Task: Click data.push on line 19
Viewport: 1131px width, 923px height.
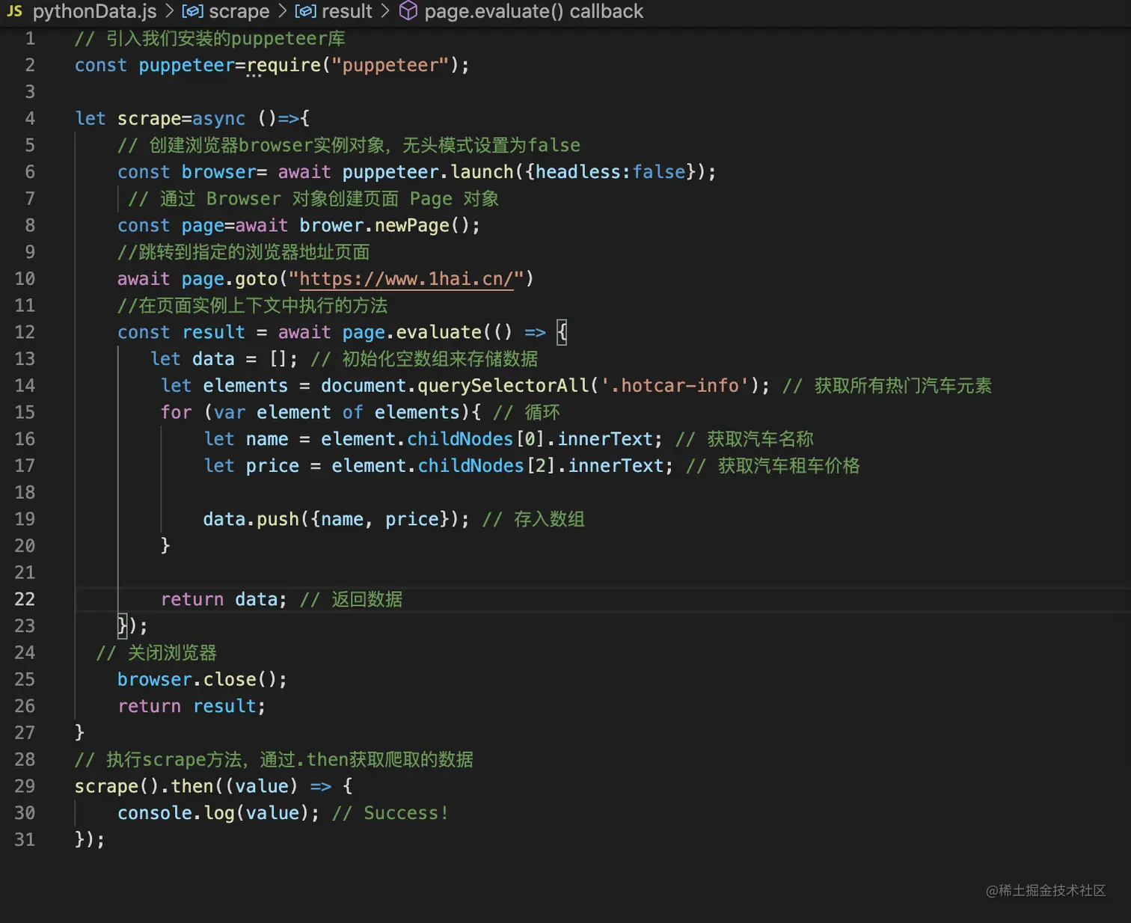Action: [251, 519]
